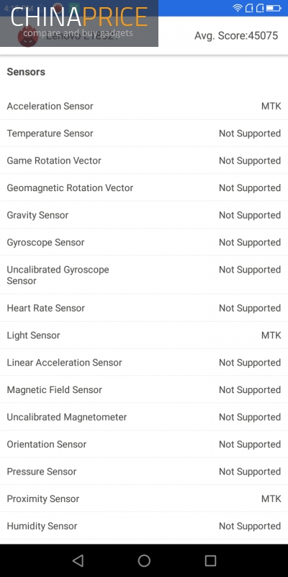Click the Sensors section heading
The image size is (288, 577).
26,71
